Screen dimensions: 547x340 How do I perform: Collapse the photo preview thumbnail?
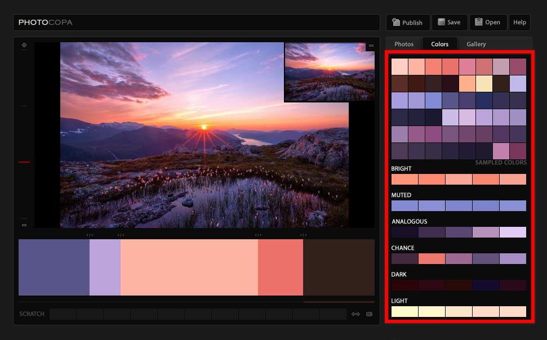click(371, 46)
